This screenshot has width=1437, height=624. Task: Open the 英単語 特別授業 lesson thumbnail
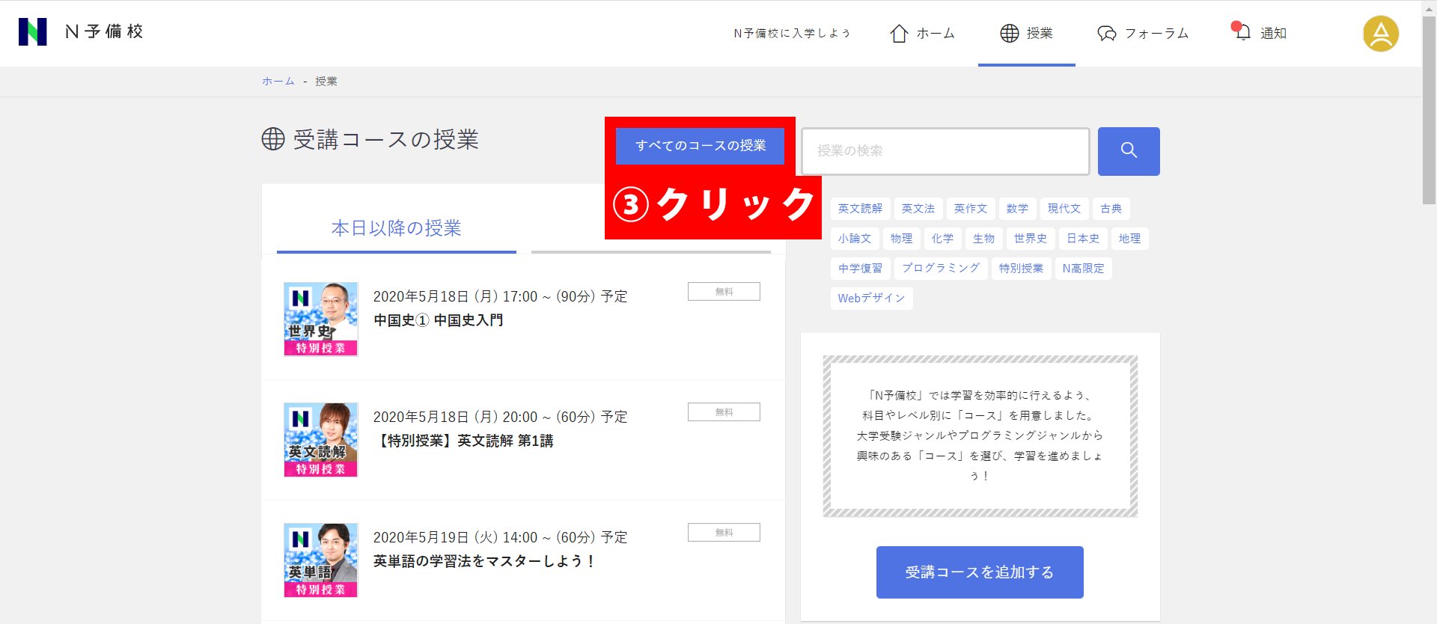pos(321,560)
